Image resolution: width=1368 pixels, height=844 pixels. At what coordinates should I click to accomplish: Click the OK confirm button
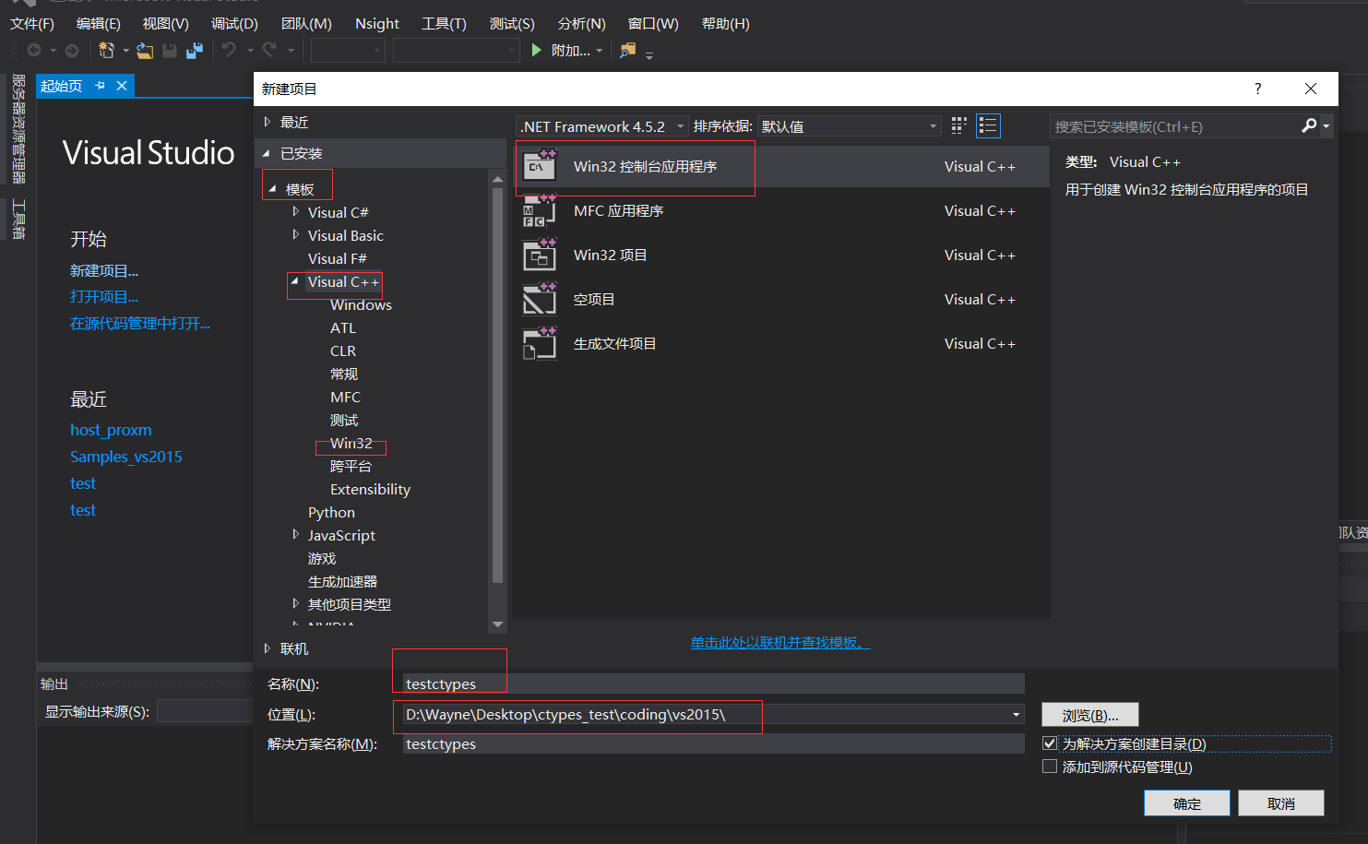tap(1187, 803)
